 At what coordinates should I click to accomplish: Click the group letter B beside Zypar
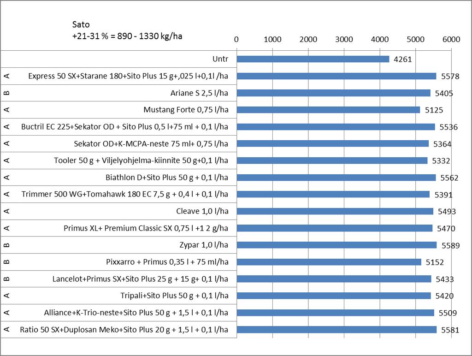point(6,245)
